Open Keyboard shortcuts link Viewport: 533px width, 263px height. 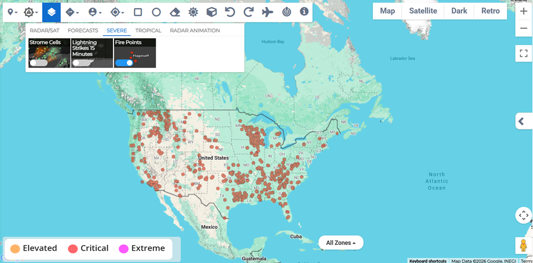[427, 261]
